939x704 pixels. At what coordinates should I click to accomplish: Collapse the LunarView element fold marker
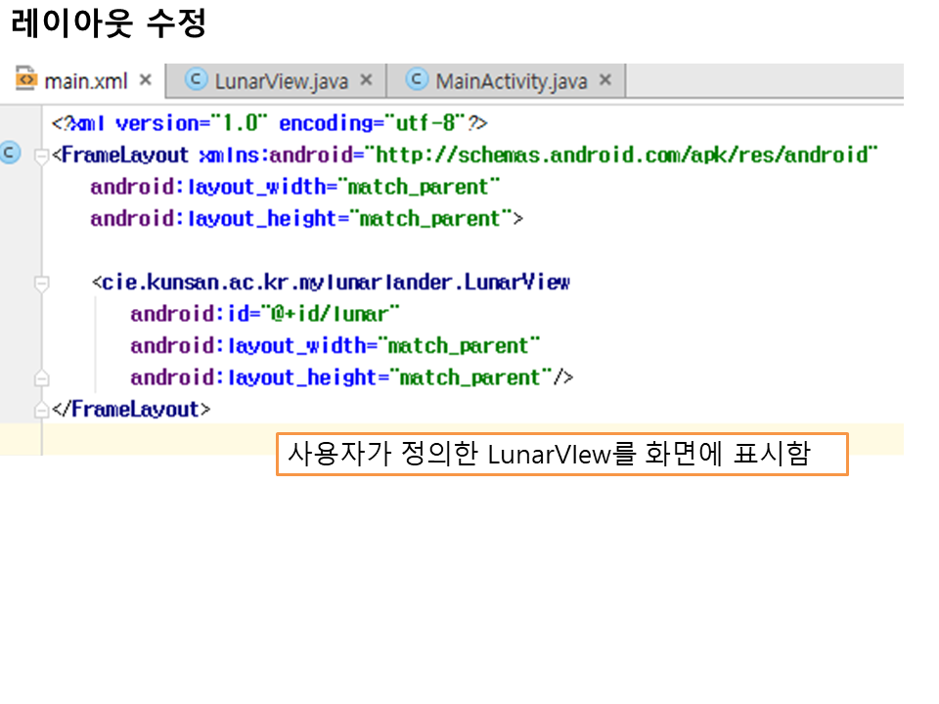point(41,284)
